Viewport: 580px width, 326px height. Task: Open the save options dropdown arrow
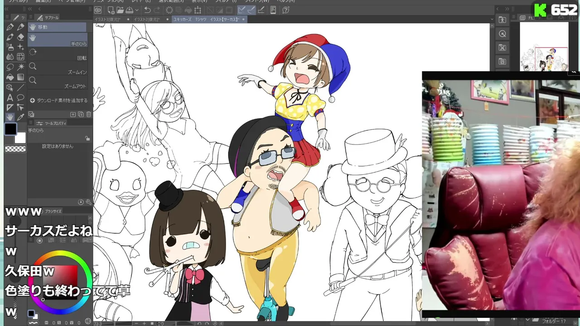(136, 10)
